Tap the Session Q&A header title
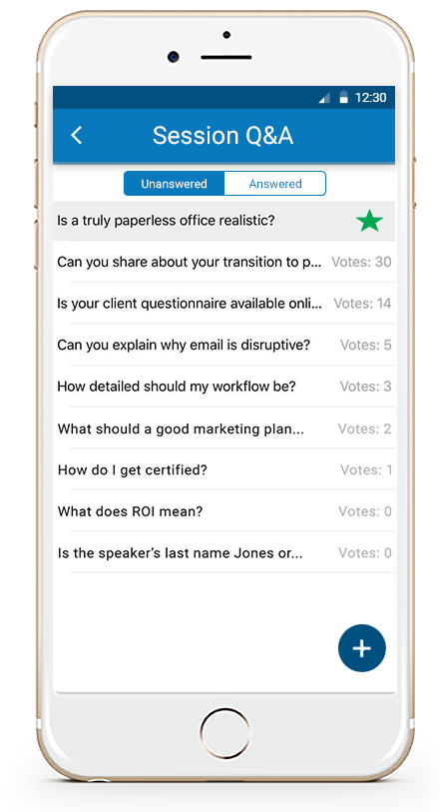 click(222, 136)
